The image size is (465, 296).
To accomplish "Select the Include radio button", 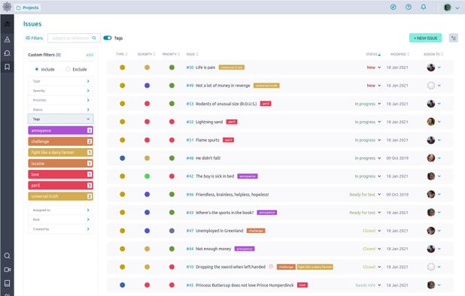I will click(x=36, y=69).
